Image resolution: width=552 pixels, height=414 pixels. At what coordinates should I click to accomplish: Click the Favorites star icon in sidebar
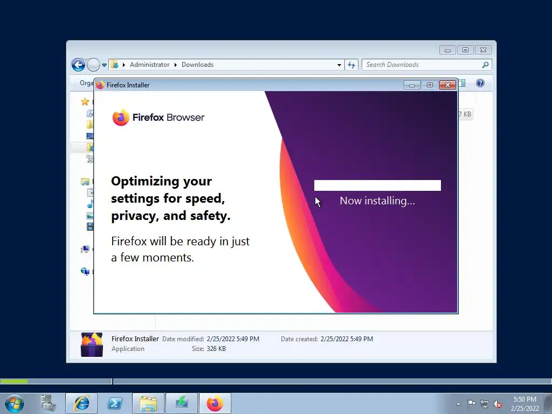coord(85,102)
